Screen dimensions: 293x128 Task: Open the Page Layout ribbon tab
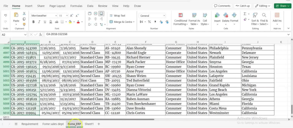pos(57,6)
